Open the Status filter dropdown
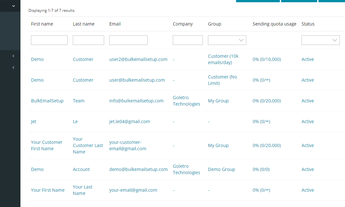345x207 pixels. click(x=320, y=40)
